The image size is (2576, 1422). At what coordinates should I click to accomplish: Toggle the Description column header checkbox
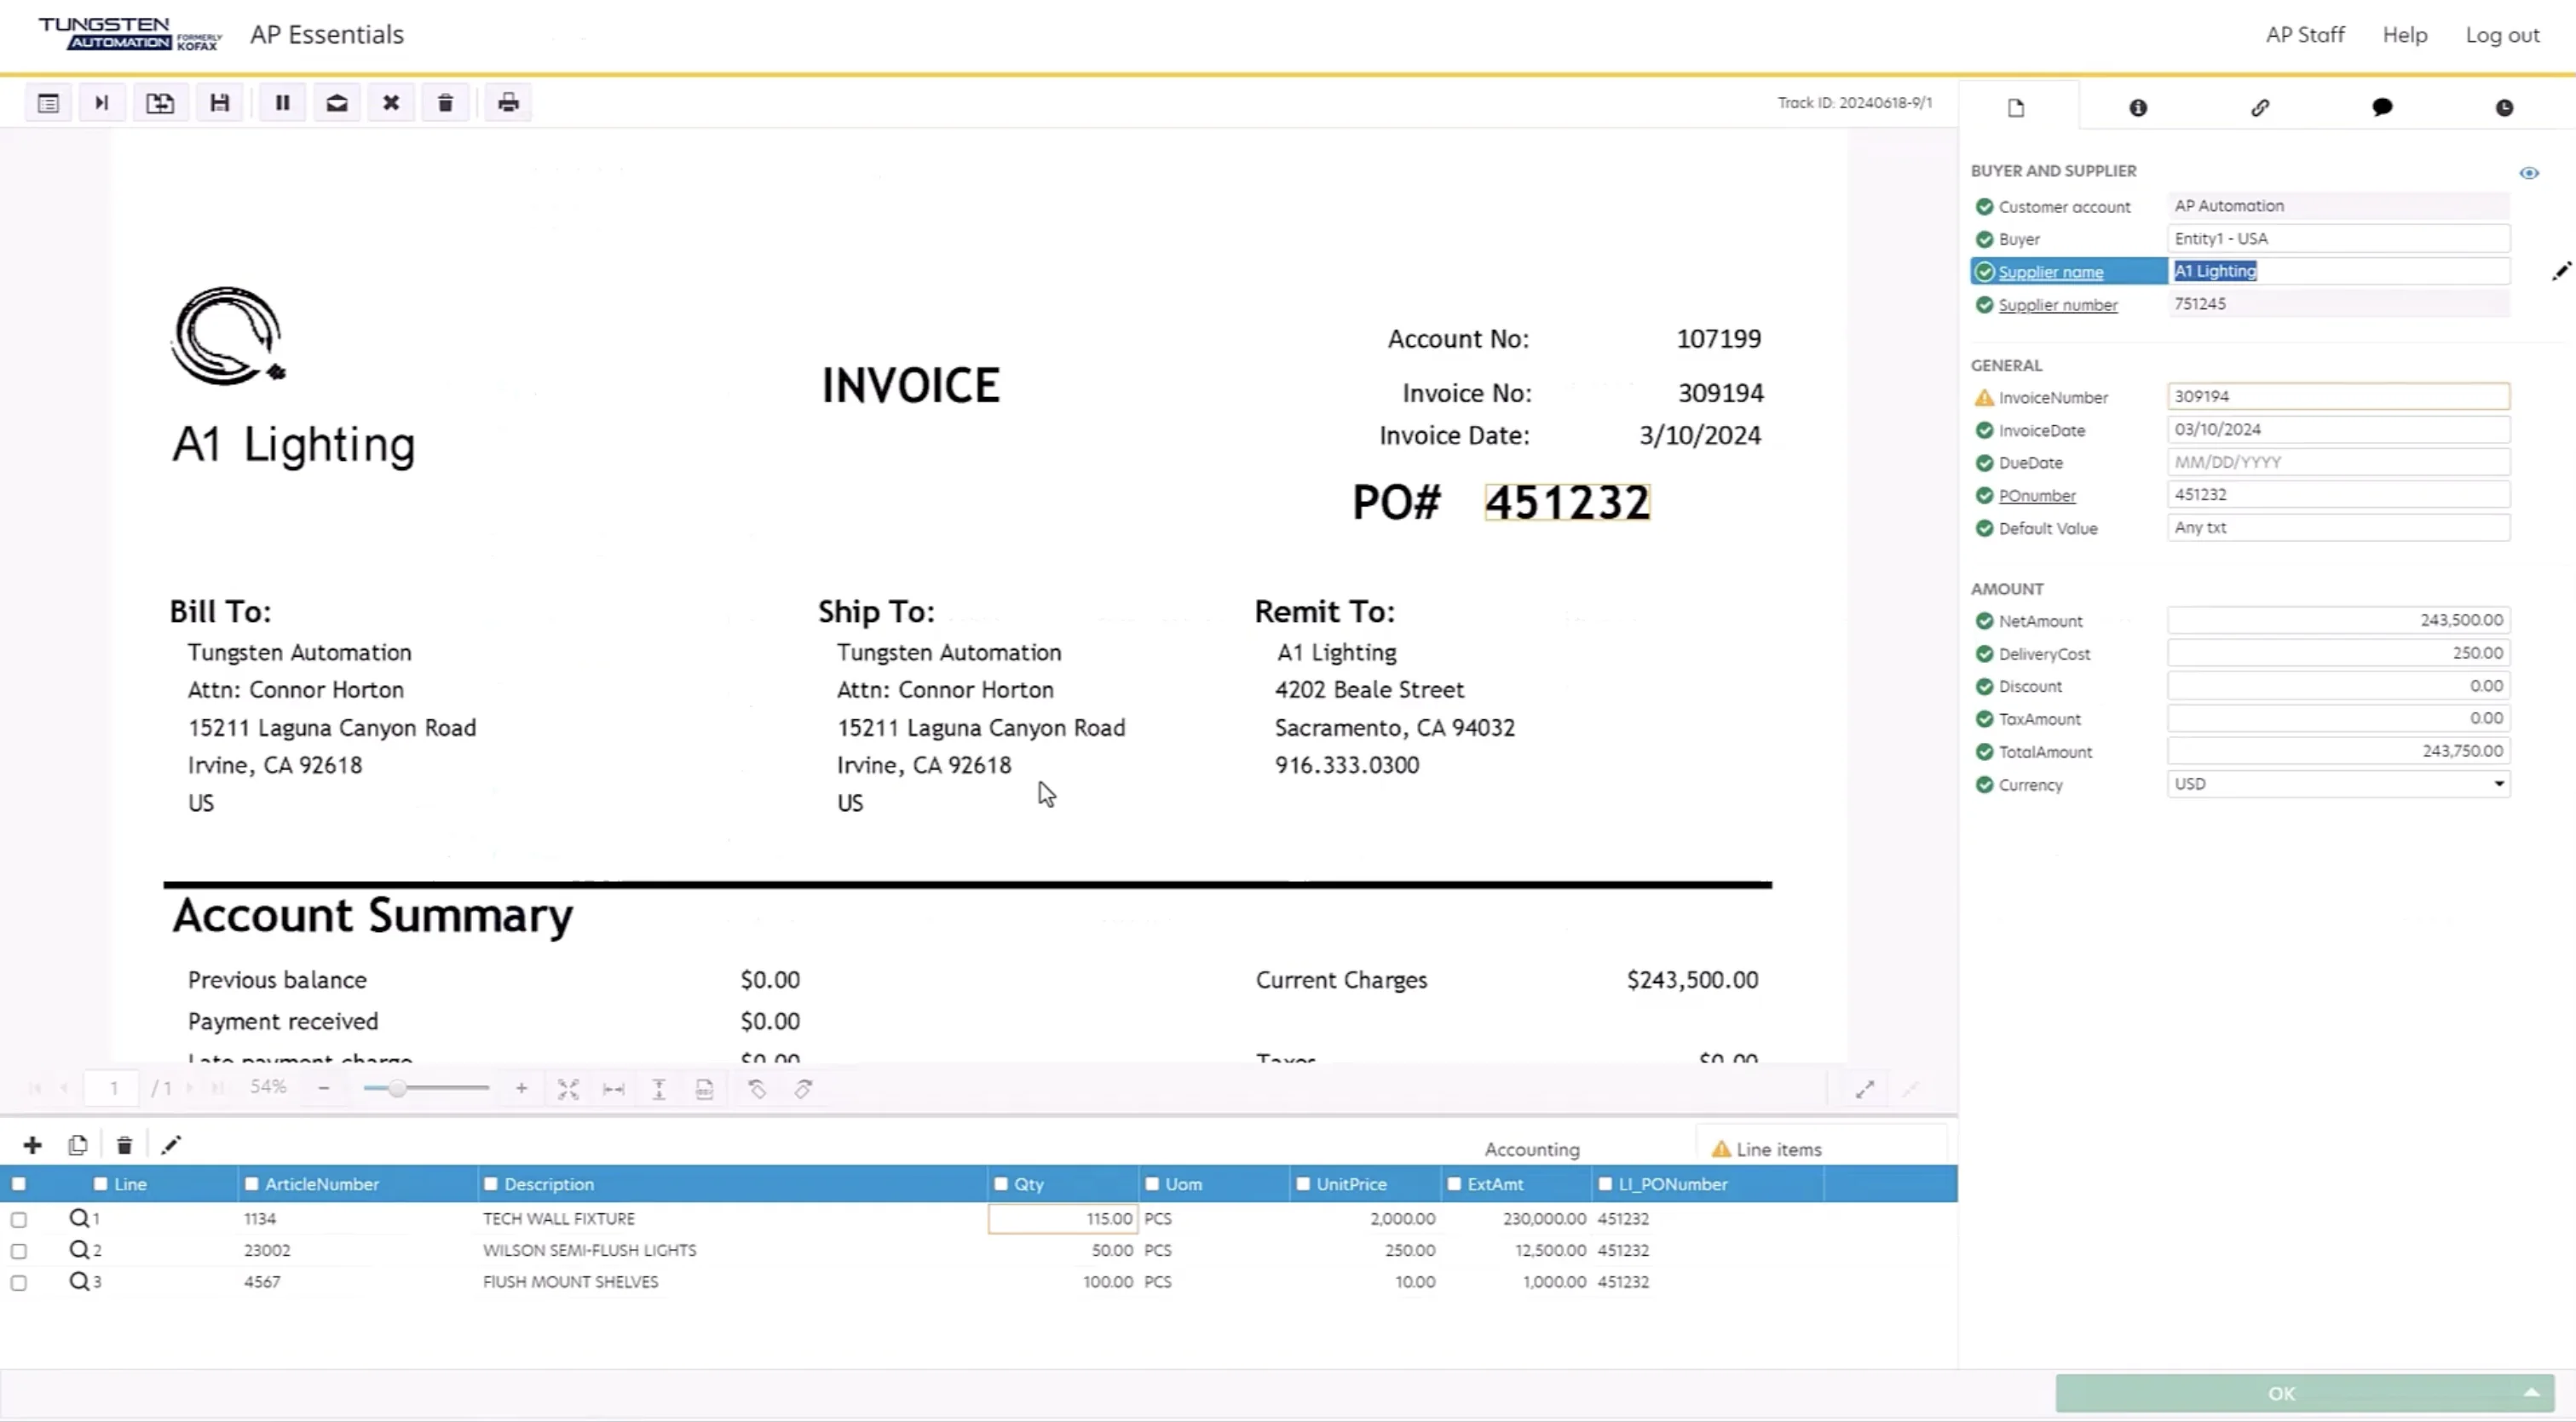point(490,1184)
